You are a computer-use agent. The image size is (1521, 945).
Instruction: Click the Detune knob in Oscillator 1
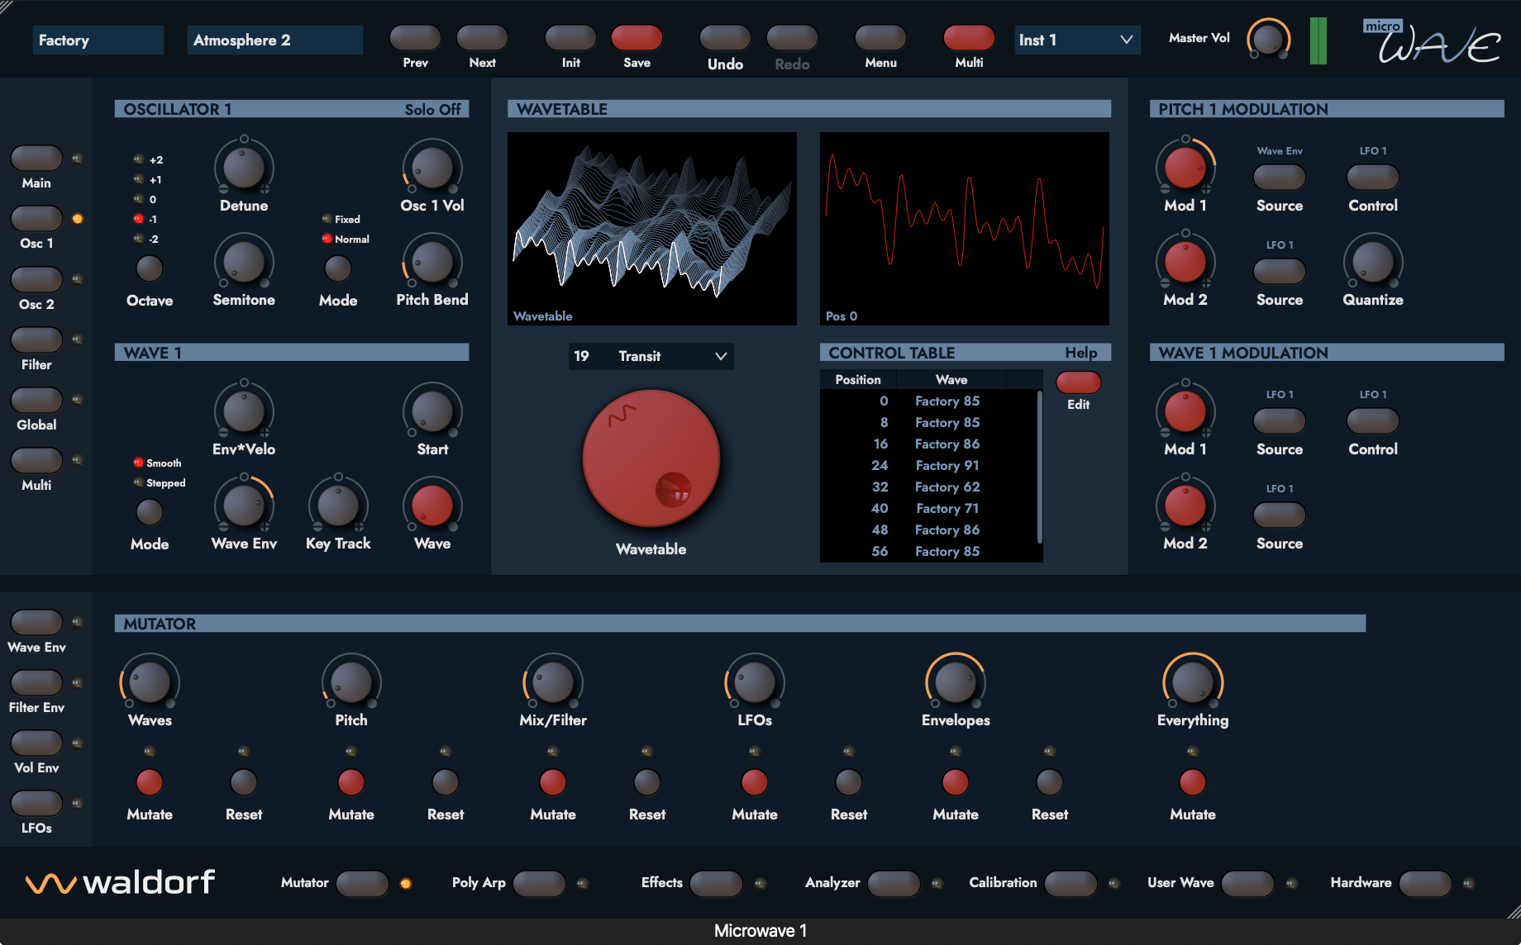pos(244,168)
